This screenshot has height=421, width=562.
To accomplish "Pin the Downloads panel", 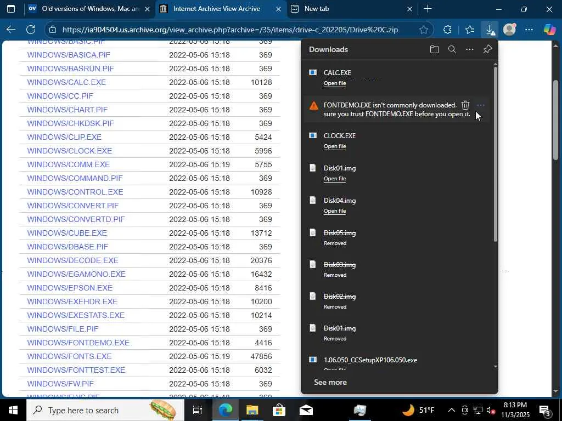I will (x=487, y=49).
